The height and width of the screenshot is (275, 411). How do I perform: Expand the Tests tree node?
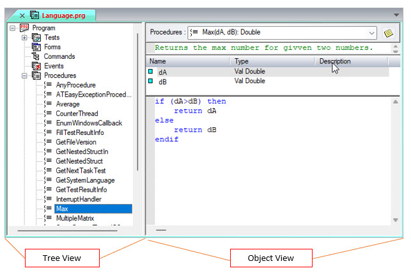24,38
